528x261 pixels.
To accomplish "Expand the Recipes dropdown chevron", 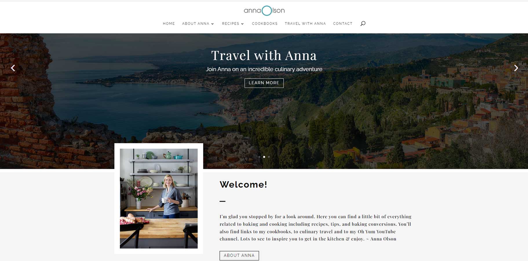I will [x=242, y=24].
